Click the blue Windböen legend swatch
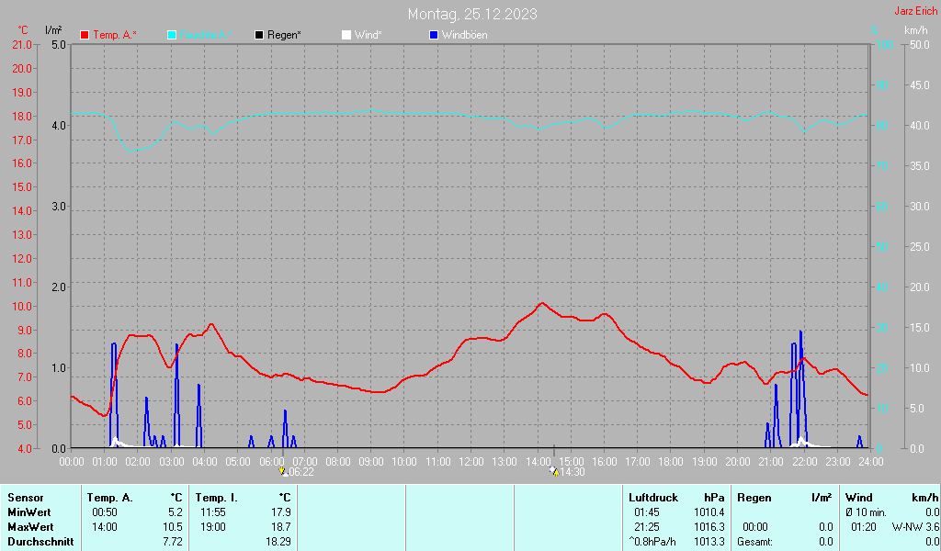This screenshot has width=941, height=551. coord(434,35)
